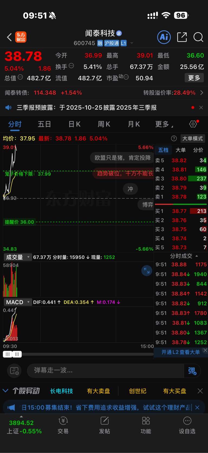Go back with the left arrow
Image resolution: width=208 pixels, height=453 pixels.
(9, 37)
